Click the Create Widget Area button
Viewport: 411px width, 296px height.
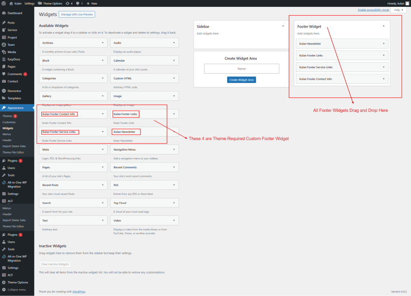coord(241,80)
